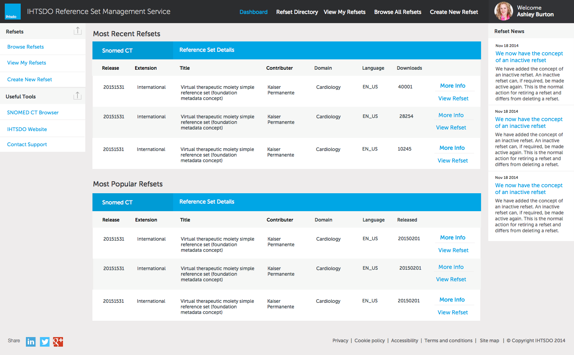Image resolution: width=574 pixels, height=355 pixels.
Task: Open More Info for refset with 40001 downloads
Action: tap(453, 86)
